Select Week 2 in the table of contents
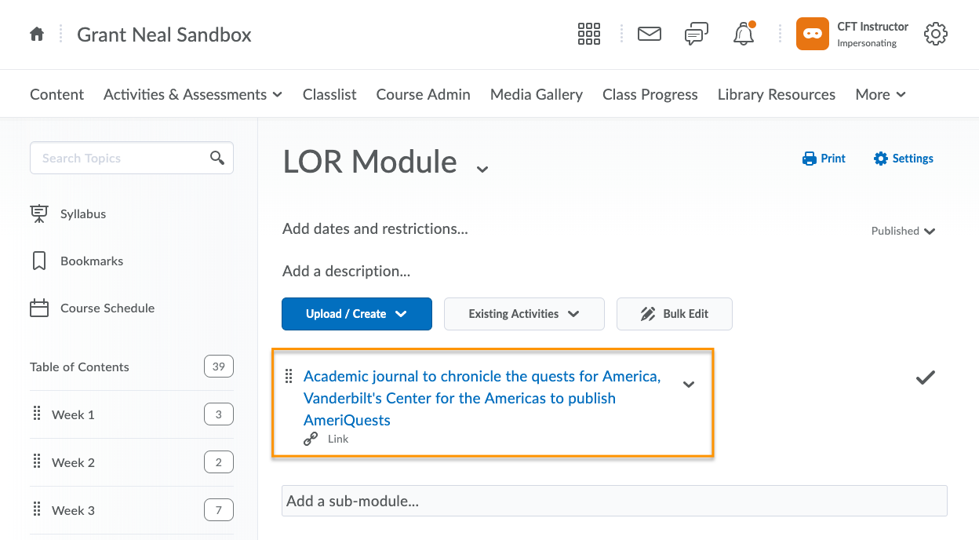Image resolution: width=979 pixels, height=540 pixels. 73,462
